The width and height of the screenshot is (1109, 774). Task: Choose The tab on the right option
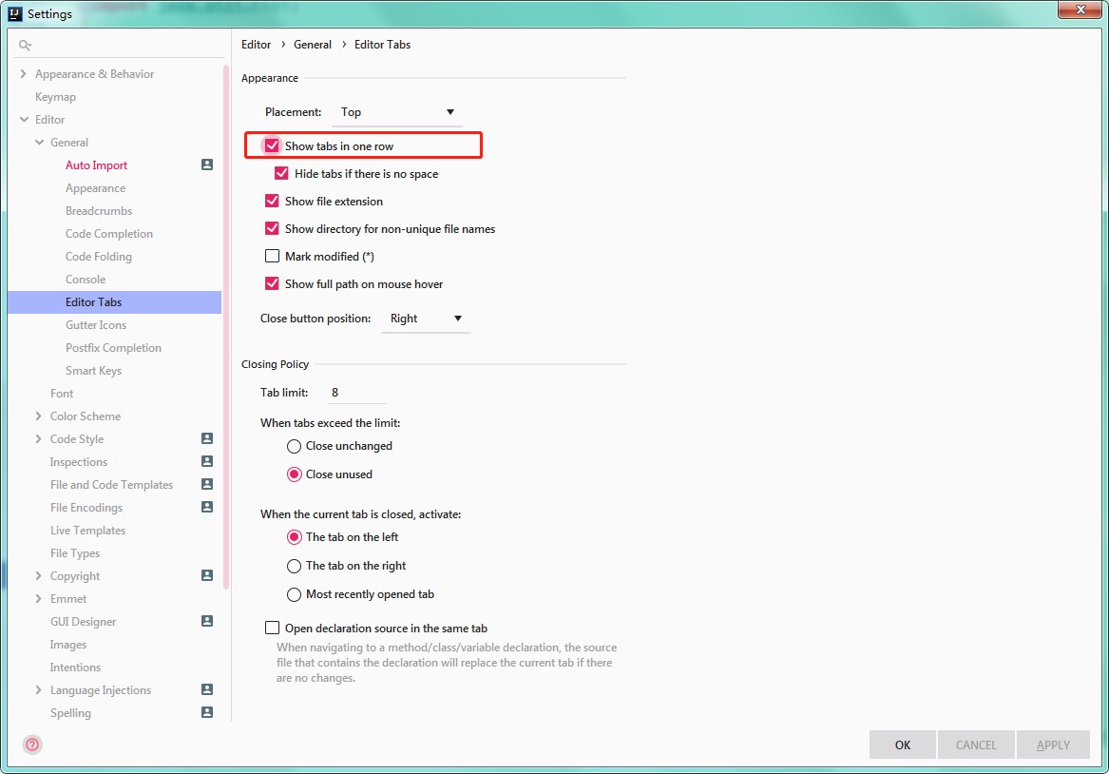pos(295,566)
